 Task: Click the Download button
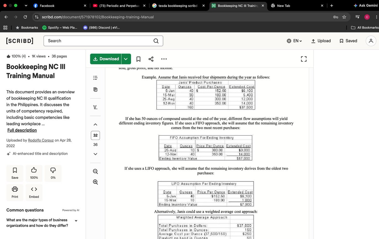(x=106, y=59)
